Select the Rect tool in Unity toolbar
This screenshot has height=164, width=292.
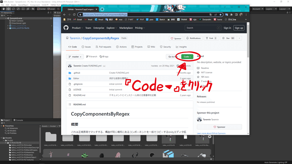(23, 9)
